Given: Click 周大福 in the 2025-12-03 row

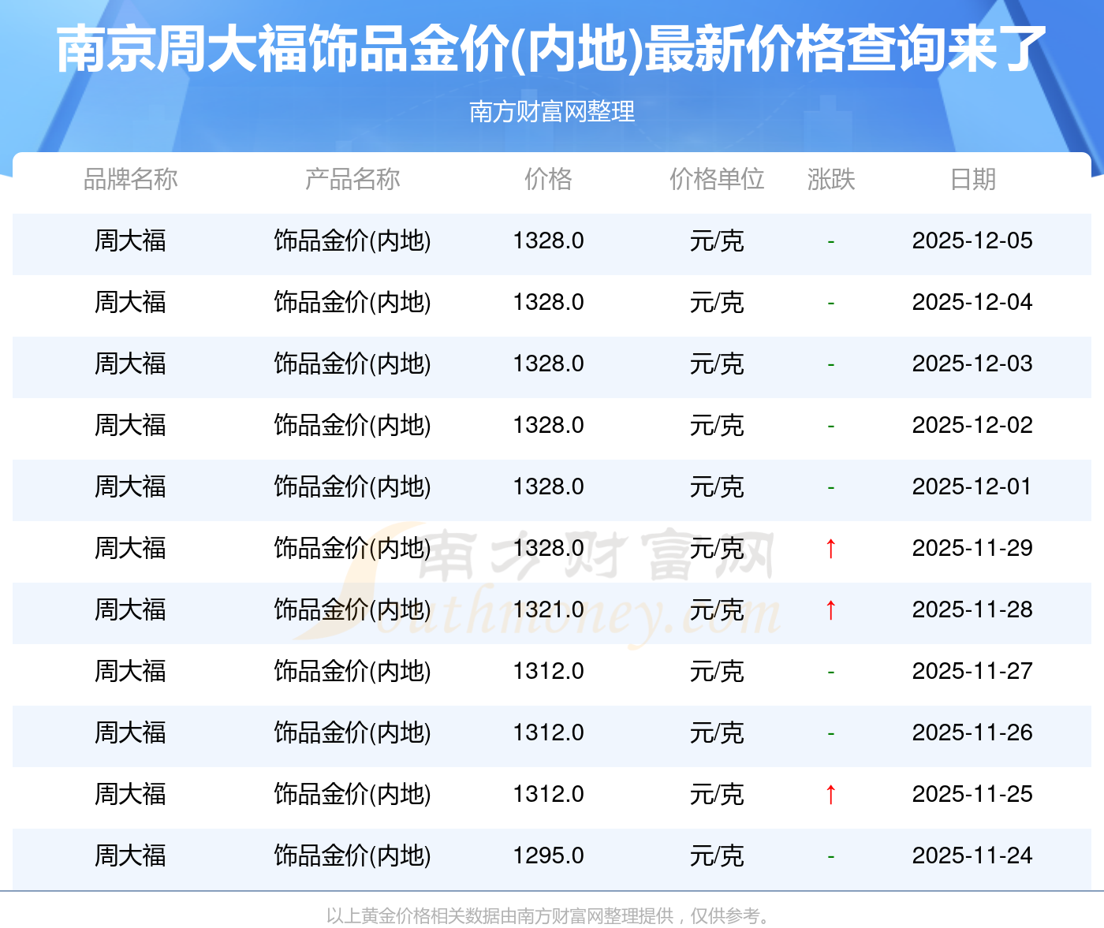Looking at the screenshot, I should pos(131,363).
